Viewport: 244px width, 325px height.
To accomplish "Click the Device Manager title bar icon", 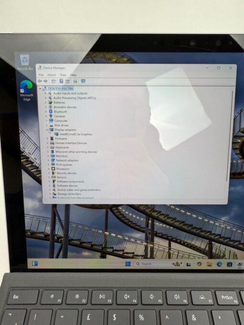I will (x=40, y=67).
